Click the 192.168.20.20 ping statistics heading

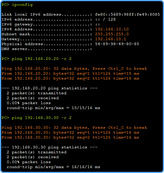[49, 88]
